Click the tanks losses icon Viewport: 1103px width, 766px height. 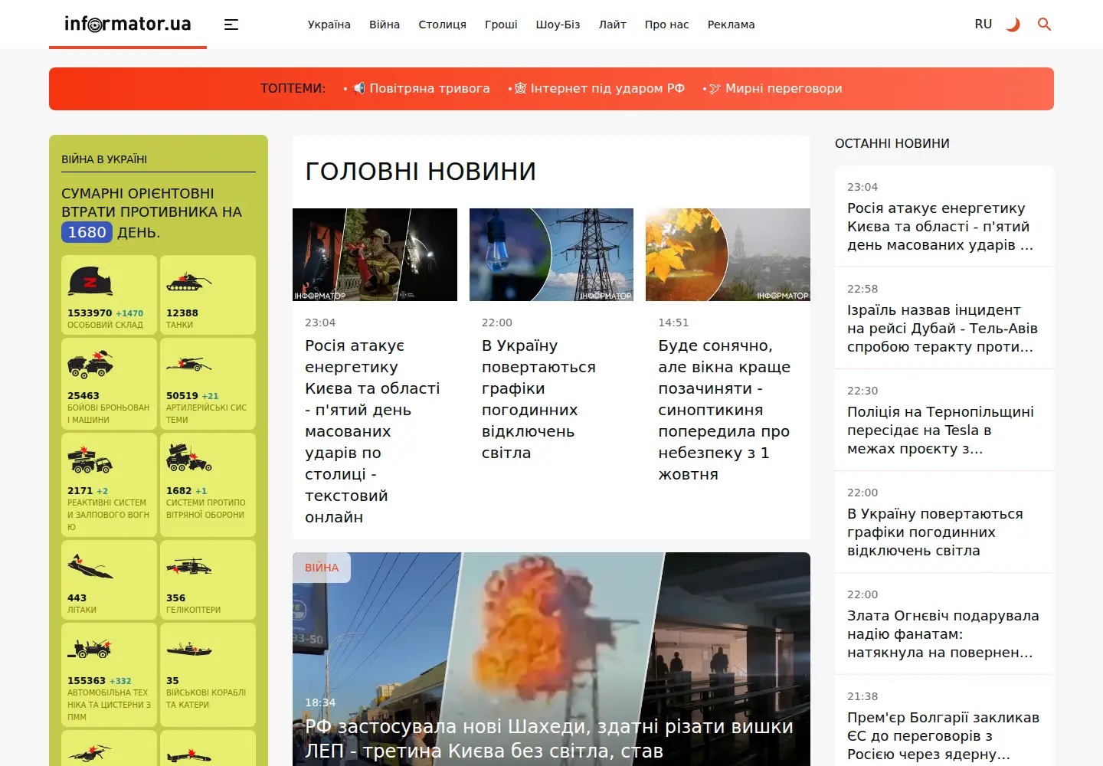coord(188,282)
